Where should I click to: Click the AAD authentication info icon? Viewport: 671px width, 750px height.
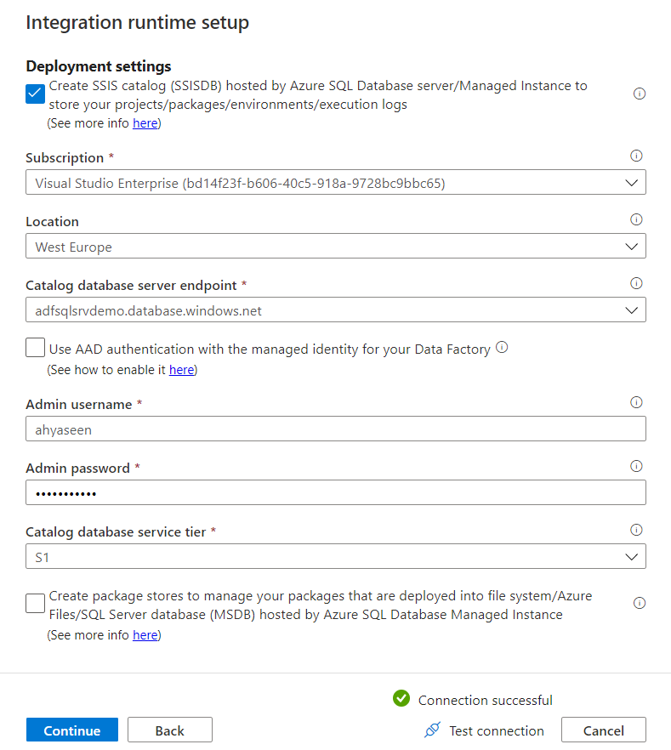click(x=502, y=348)
